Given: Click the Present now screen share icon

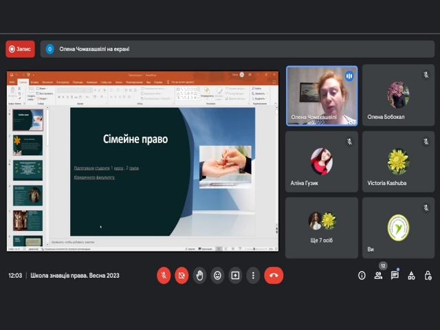Looking at the screenshot, I should pyautogui.click(x=235, y=275).
